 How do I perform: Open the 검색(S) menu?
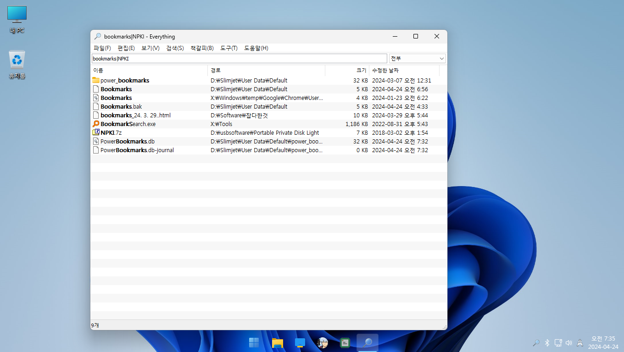(x=175, y=48)
